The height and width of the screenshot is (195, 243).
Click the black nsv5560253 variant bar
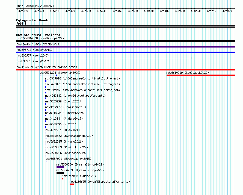coord(60,173)
